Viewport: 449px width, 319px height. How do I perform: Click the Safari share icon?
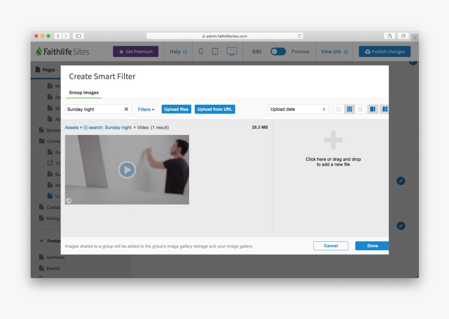click(389, 36)
